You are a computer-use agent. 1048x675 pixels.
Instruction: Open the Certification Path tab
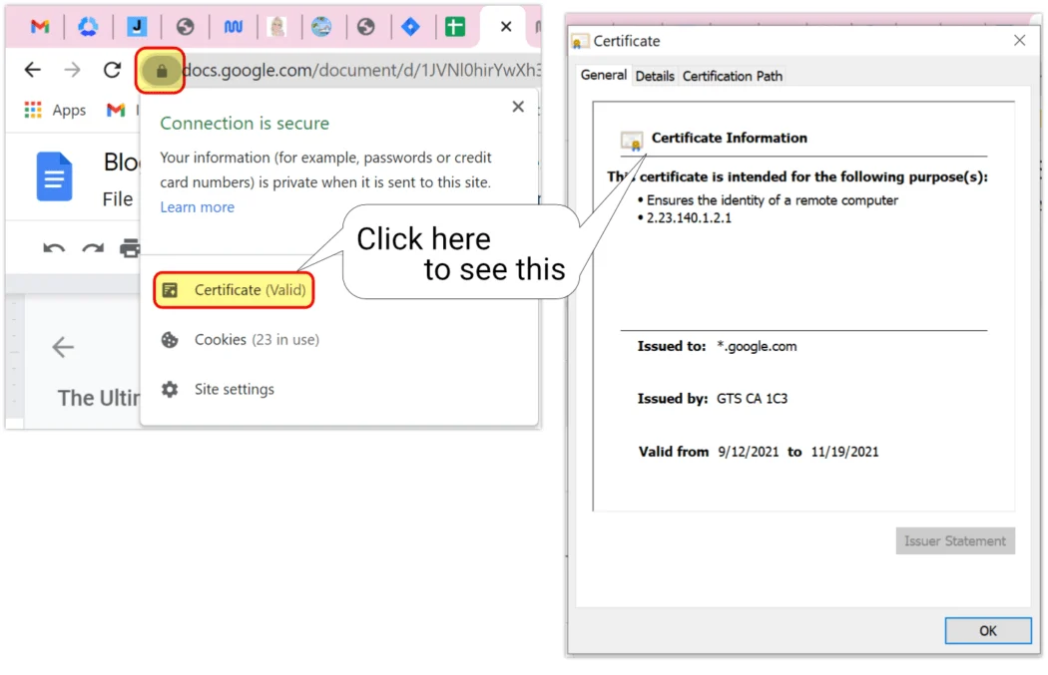(x=733, y=76)
